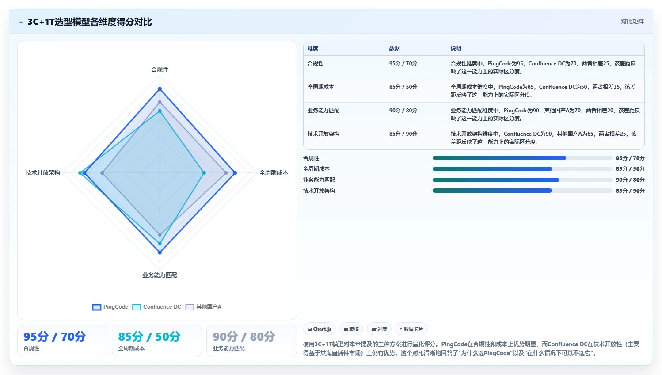662x375 pixels.
Task: Toggle the PingCode legend swatch
Action: point(97,307)
